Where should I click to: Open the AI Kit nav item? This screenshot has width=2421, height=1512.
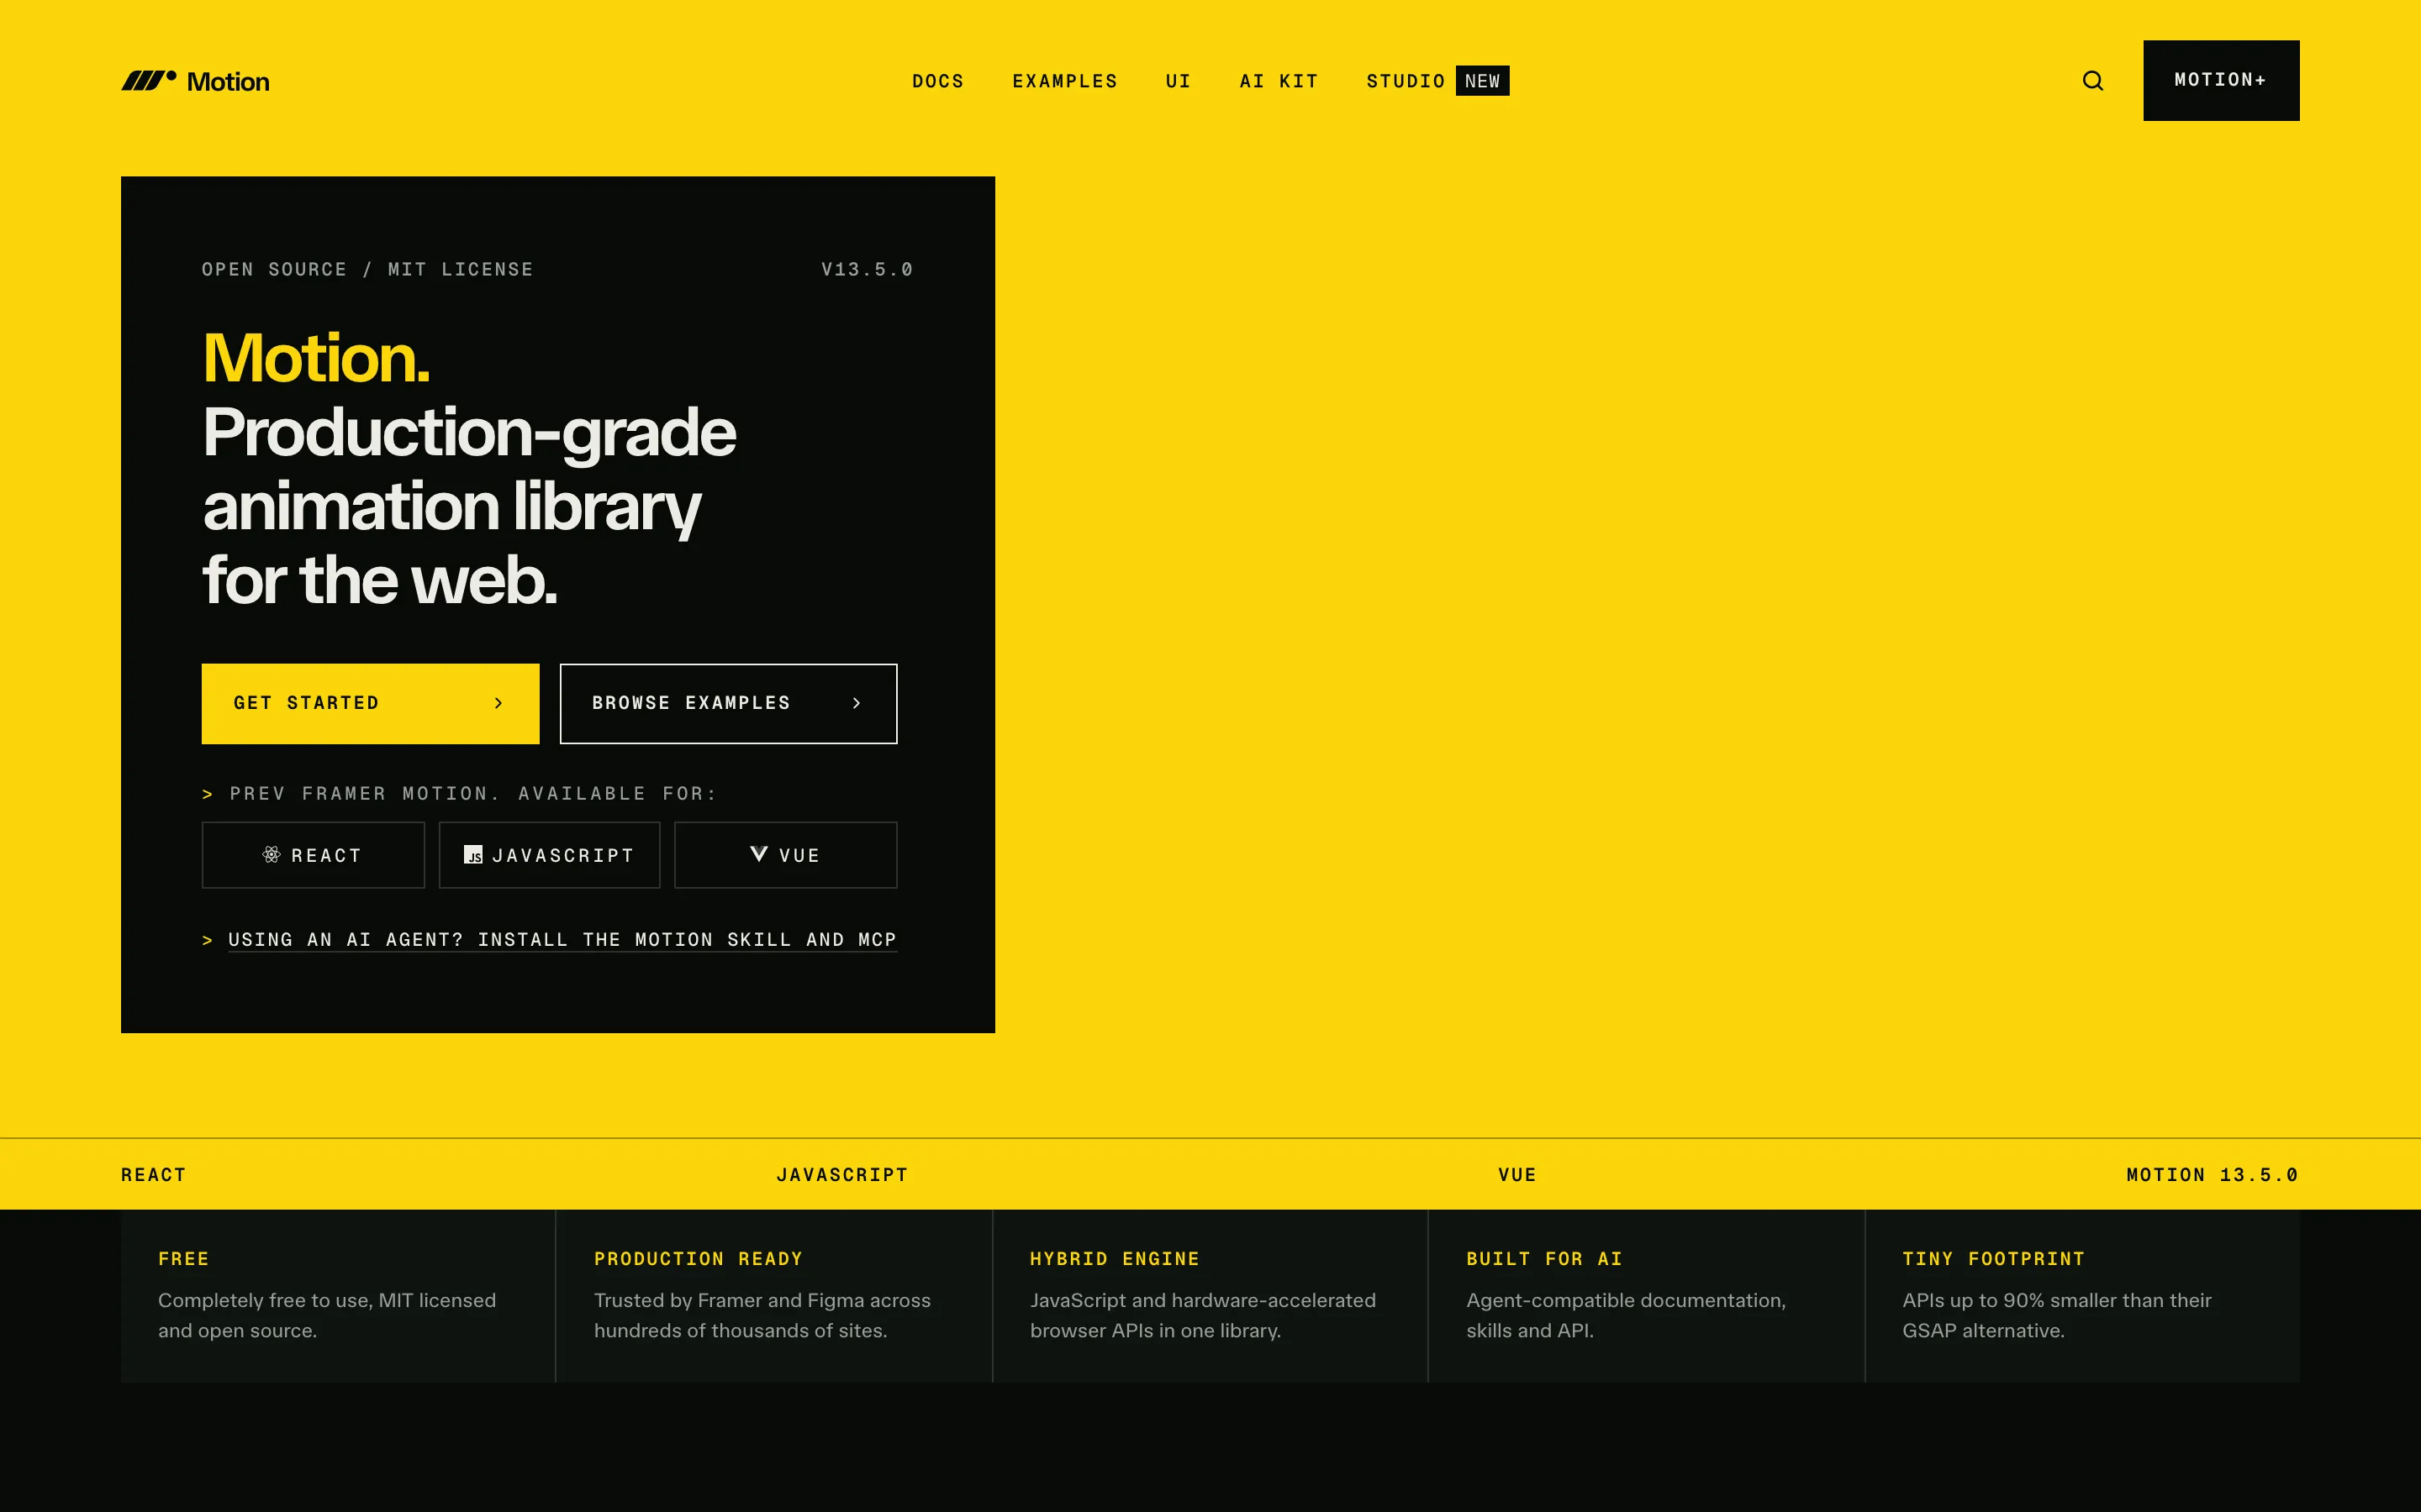(1279, 81)
